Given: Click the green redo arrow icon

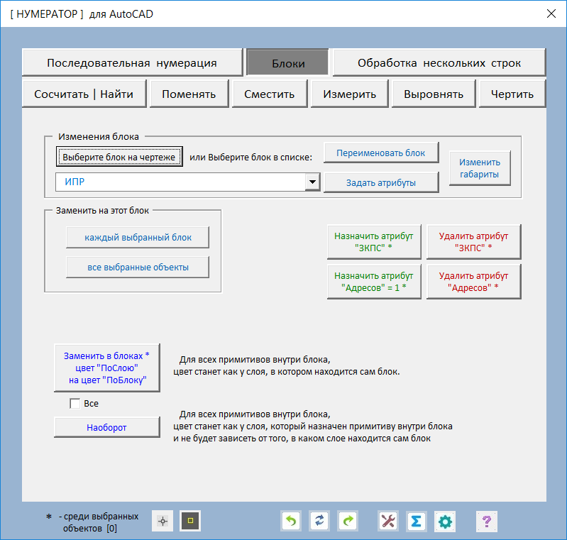Looking at the screenshot, I should (x=348, y=521).
